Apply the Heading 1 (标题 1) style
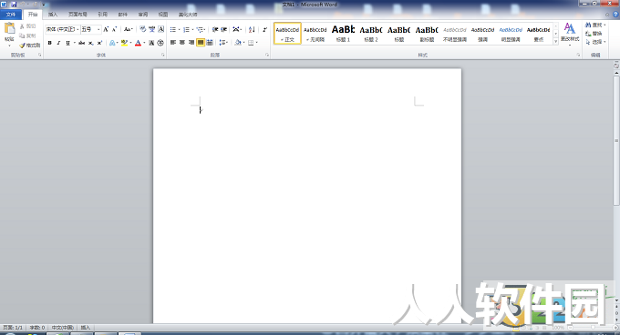 [343, 33]
